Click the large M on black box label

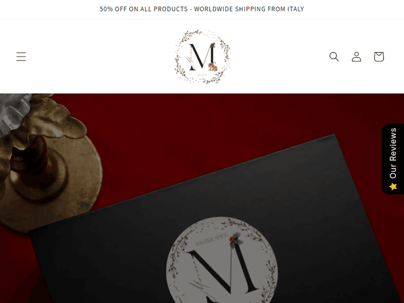click(223, 272)
